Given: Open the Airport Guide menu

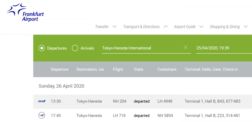Looking at the screenshot, I should (x=185, y=27).
